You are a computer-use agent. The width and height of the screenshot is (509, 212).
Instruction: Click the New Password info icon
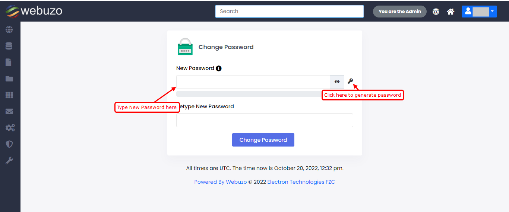[219, 68]
